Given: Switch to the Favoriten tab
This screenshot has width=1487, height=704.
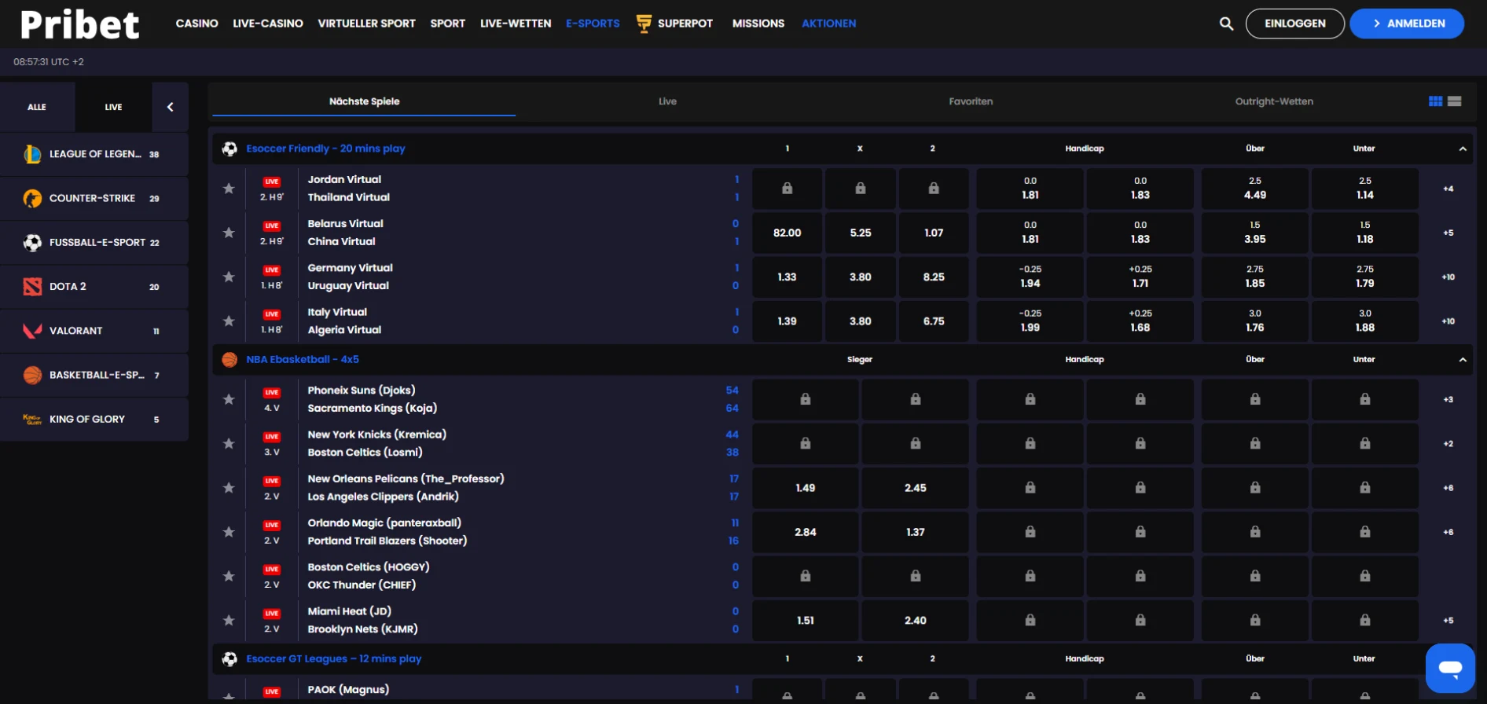Looking at the screenshot, I should (x=971, y=101).
